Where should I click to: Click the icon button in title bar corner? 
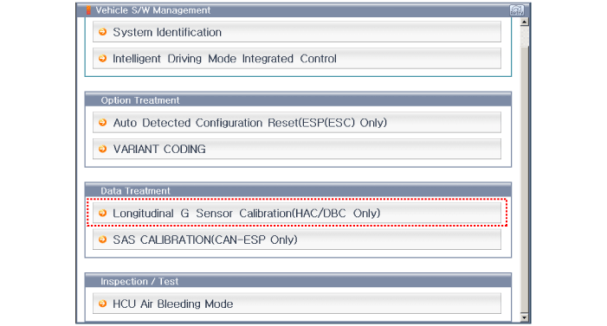click(x=516, y=10)
